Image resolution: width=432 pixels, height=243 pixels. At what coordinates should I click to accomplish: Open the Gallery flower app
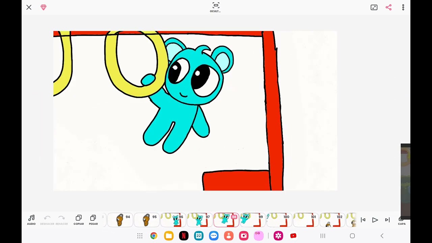click(278, 236)
